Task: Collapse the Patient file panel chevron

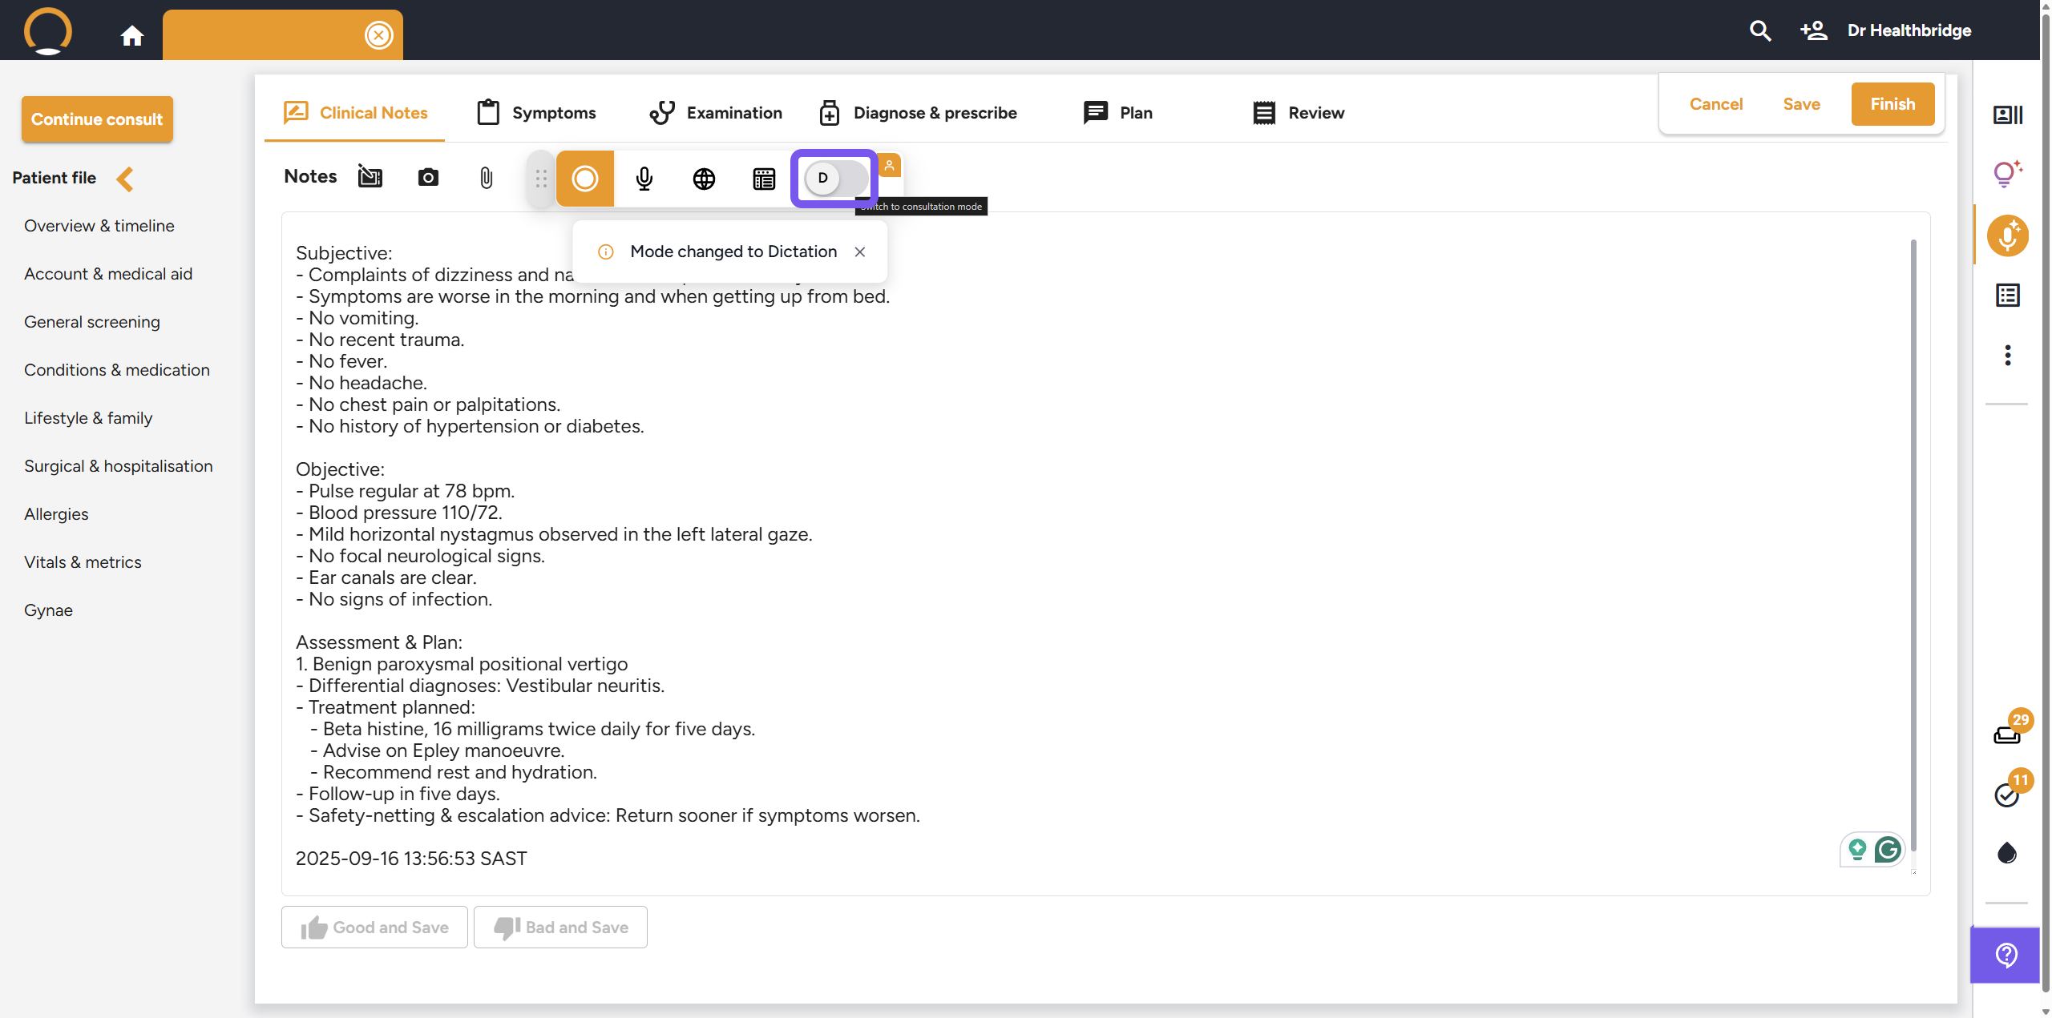Action: [x=124, y=178]
